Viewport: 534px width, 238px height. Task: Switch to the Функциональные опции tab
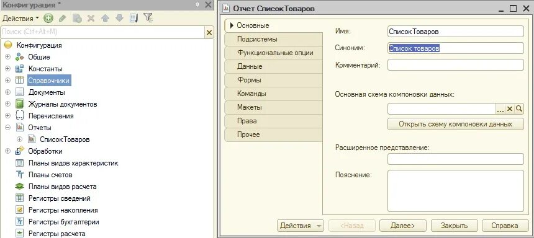pos(273,53)
